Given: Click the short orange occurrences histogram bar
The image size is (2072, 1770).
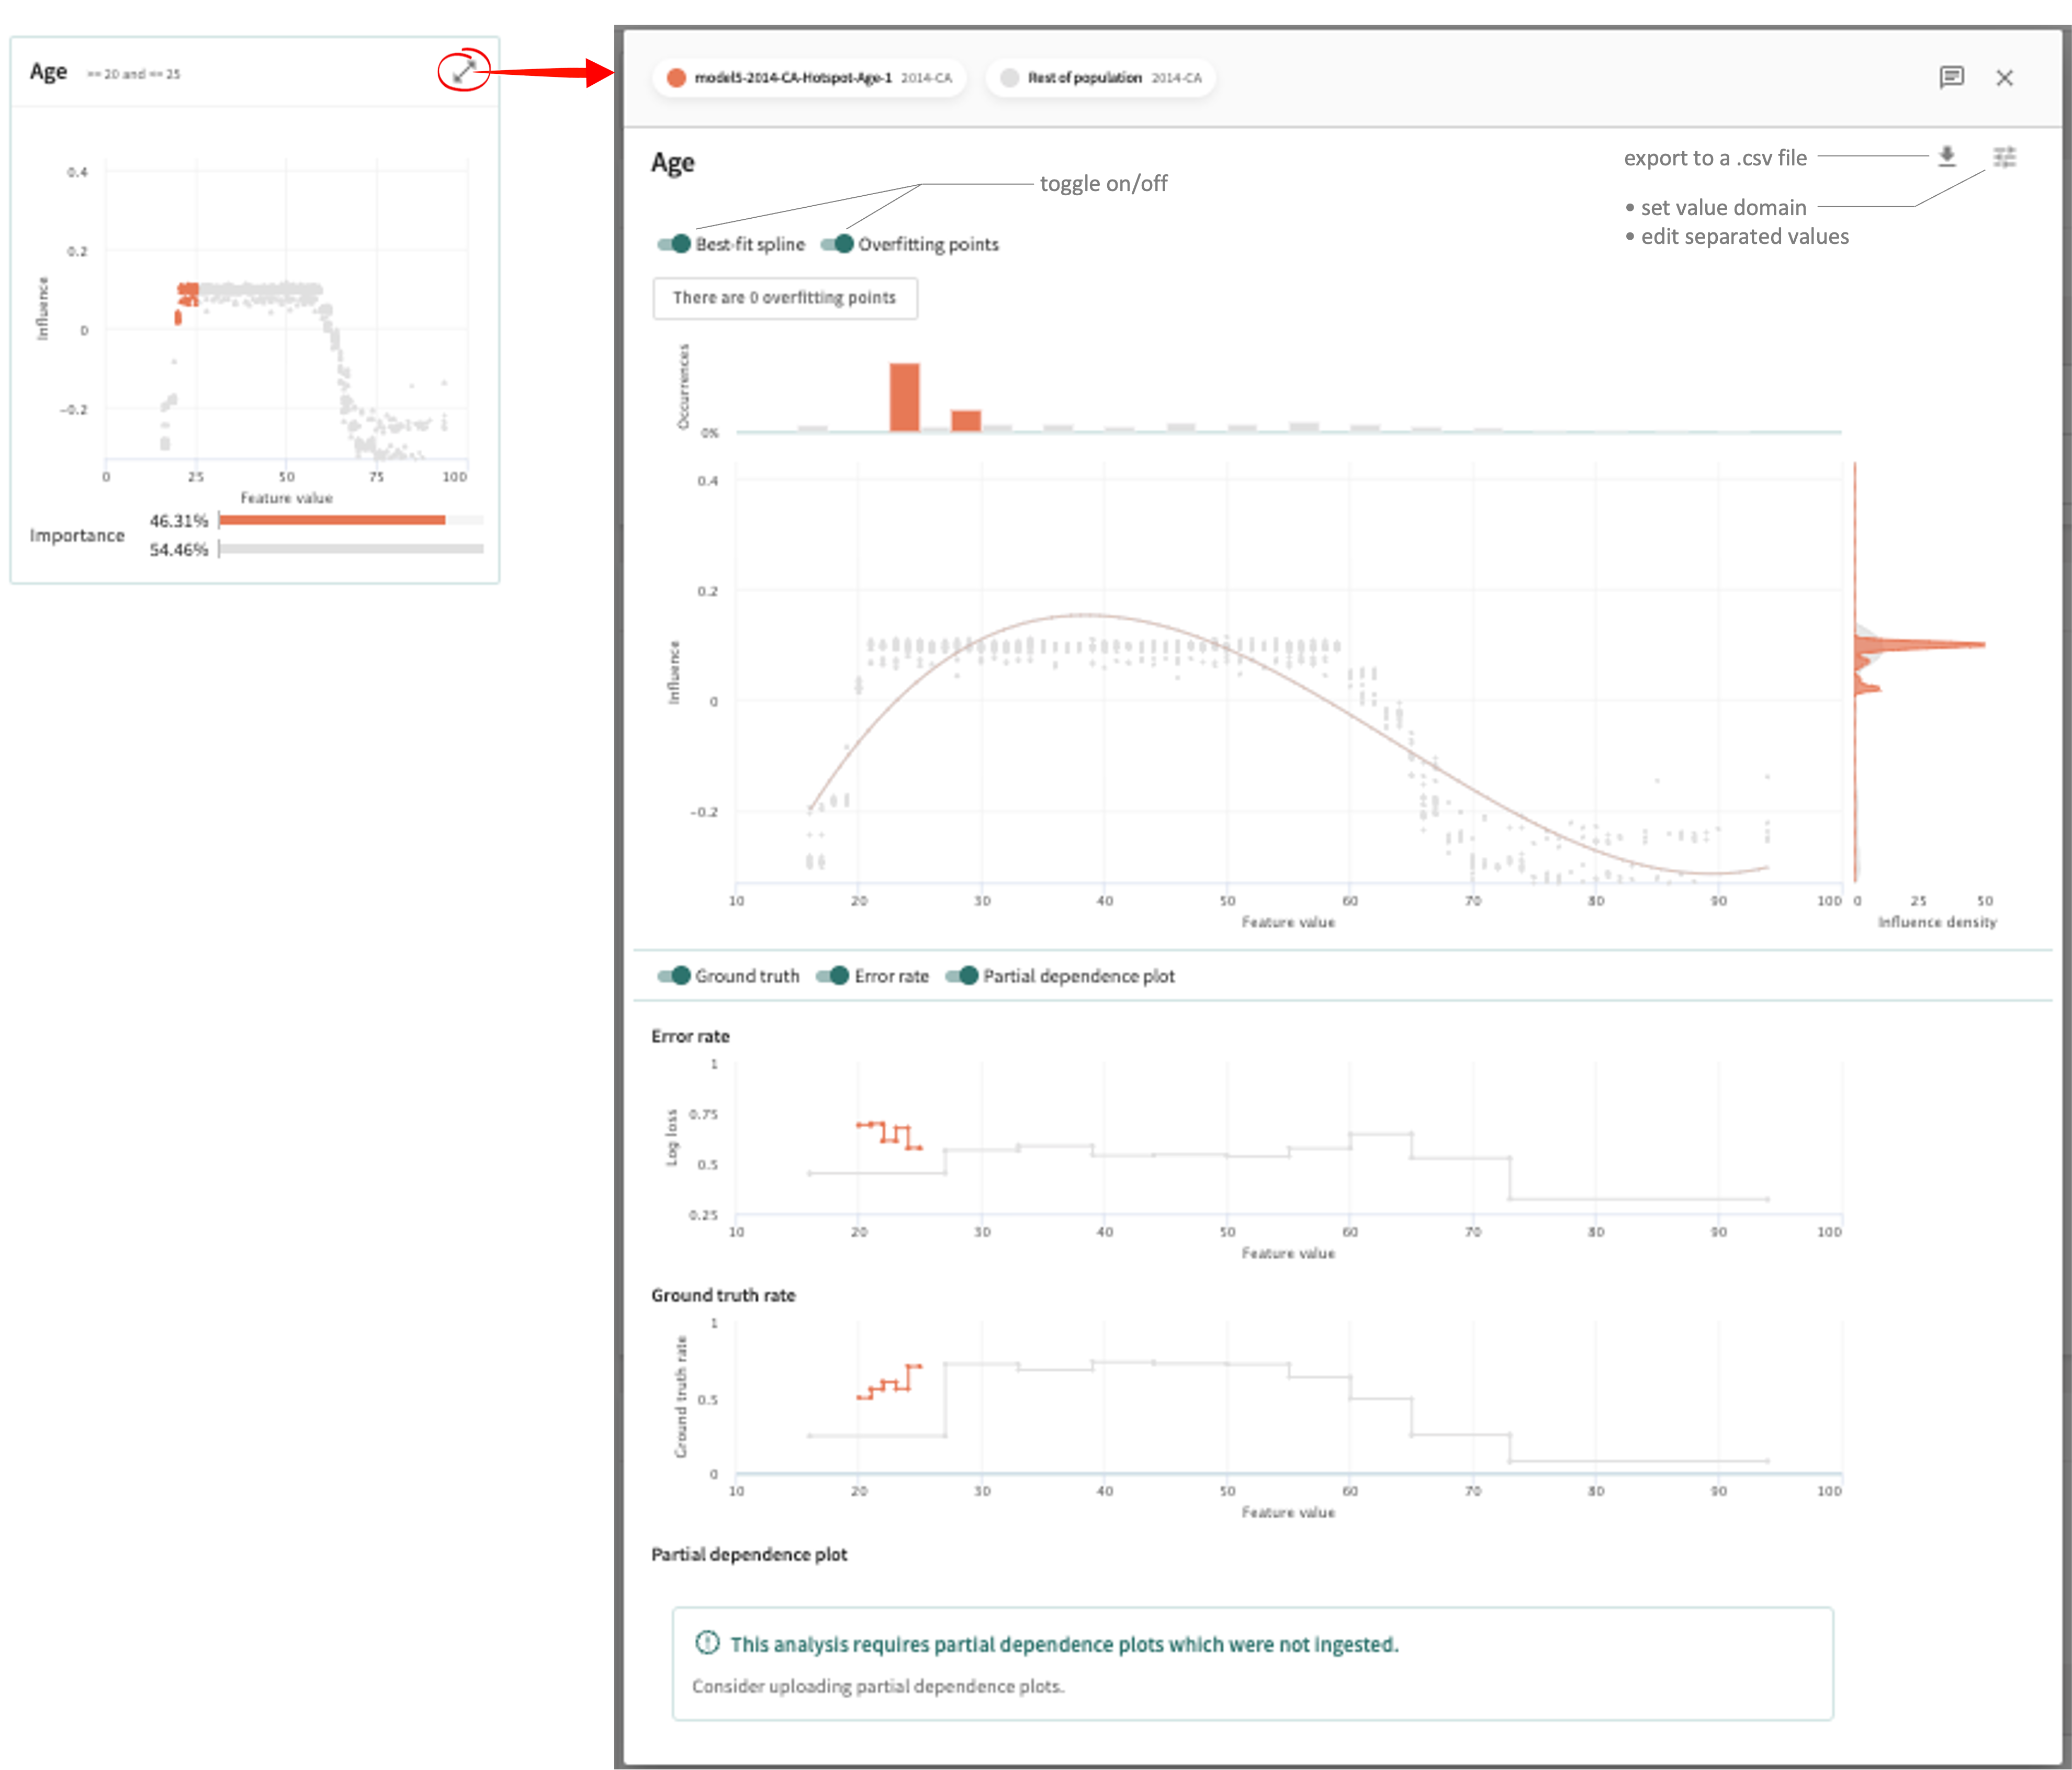Looking at the screenshot, I should (965, 421).
